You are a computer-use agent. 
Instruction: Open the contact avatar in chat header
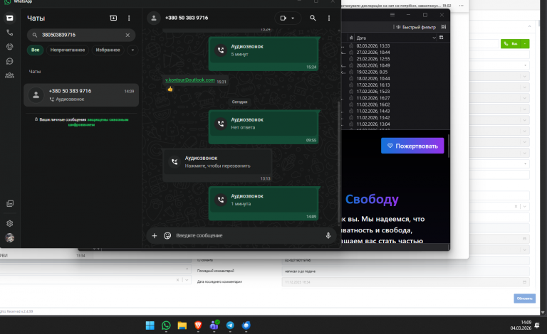coord(154,18)
